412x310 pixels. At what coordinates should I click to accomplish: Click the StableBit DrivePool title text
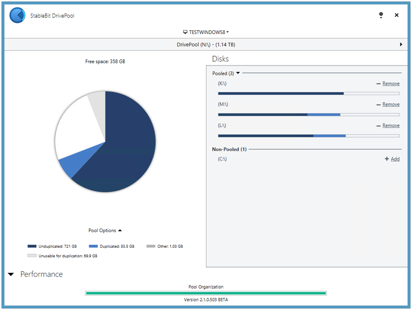pyautogui.click(x=52, y=15)
